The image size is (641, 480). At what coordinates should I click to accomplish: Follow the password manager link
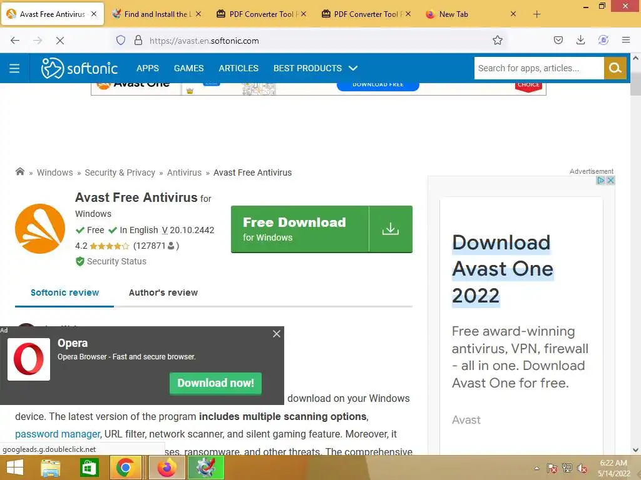(58, 434)
